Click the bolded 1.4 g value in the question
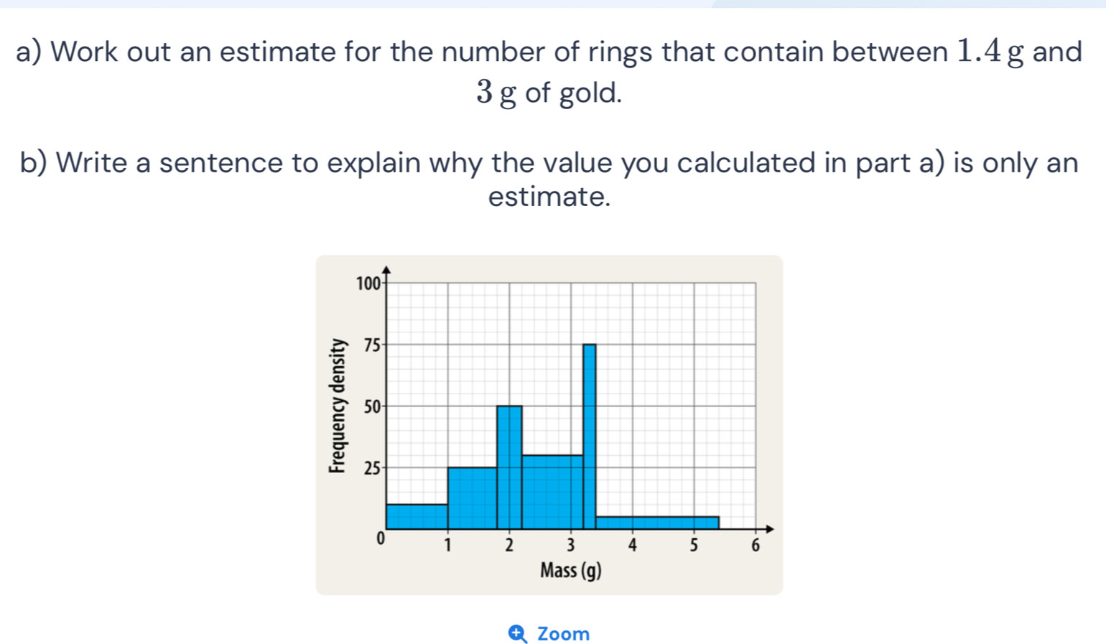The image size is (1106, 644). [980, 51]
